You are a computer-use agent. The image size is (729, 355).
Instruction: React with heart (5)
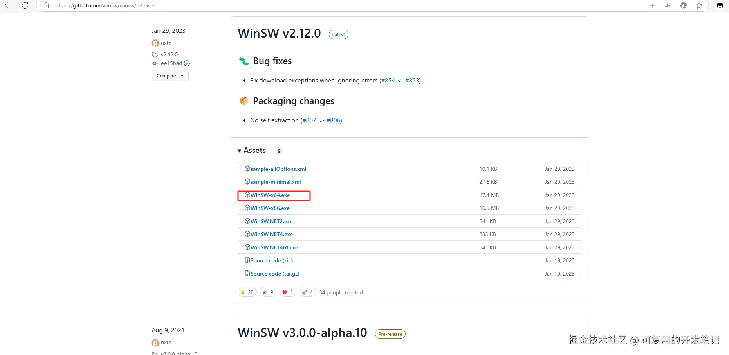[288, 292]
